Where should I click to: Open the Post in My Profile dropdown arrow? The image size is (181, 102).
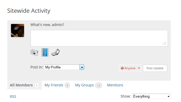[x=82, y=67]
